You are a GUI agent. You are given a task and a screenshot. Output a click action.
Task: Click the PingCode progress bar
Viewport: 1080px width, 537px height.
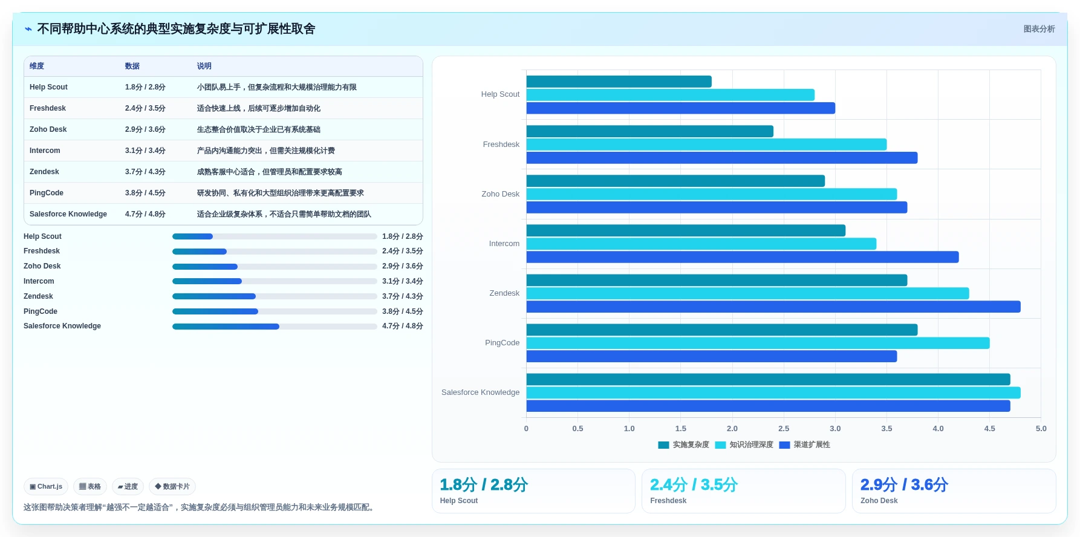[275, 311]
